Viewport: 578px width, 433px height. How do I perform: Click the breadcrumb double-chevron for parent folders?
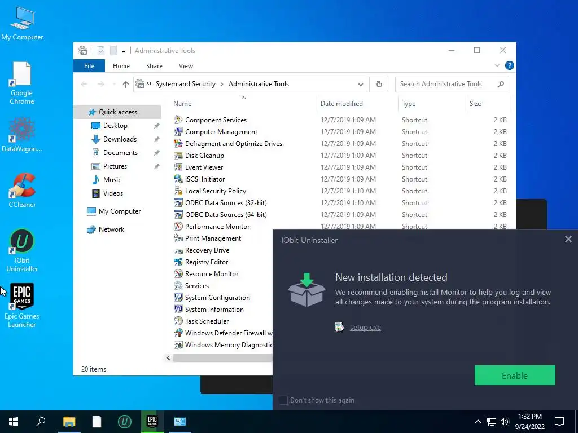pyautogui.click(x=149, y=83)
